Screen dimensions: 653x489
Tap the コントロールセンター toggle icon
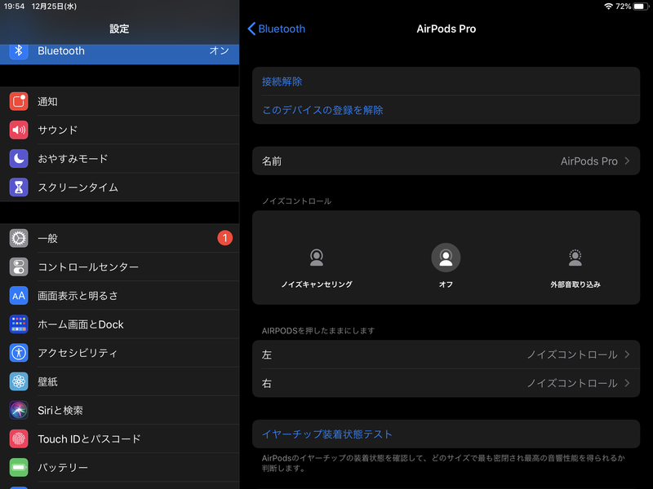[x=19, y=267]
